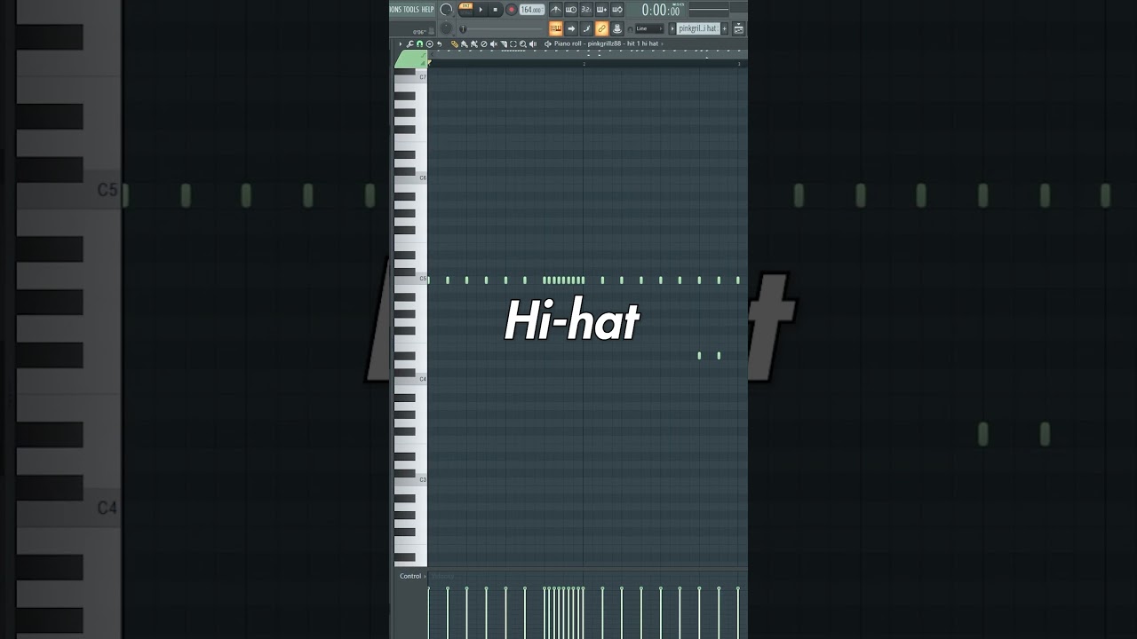Screen dimensions: 1137x639
Task: Click the plus add pattern button
Action: [x=725, y=28]
